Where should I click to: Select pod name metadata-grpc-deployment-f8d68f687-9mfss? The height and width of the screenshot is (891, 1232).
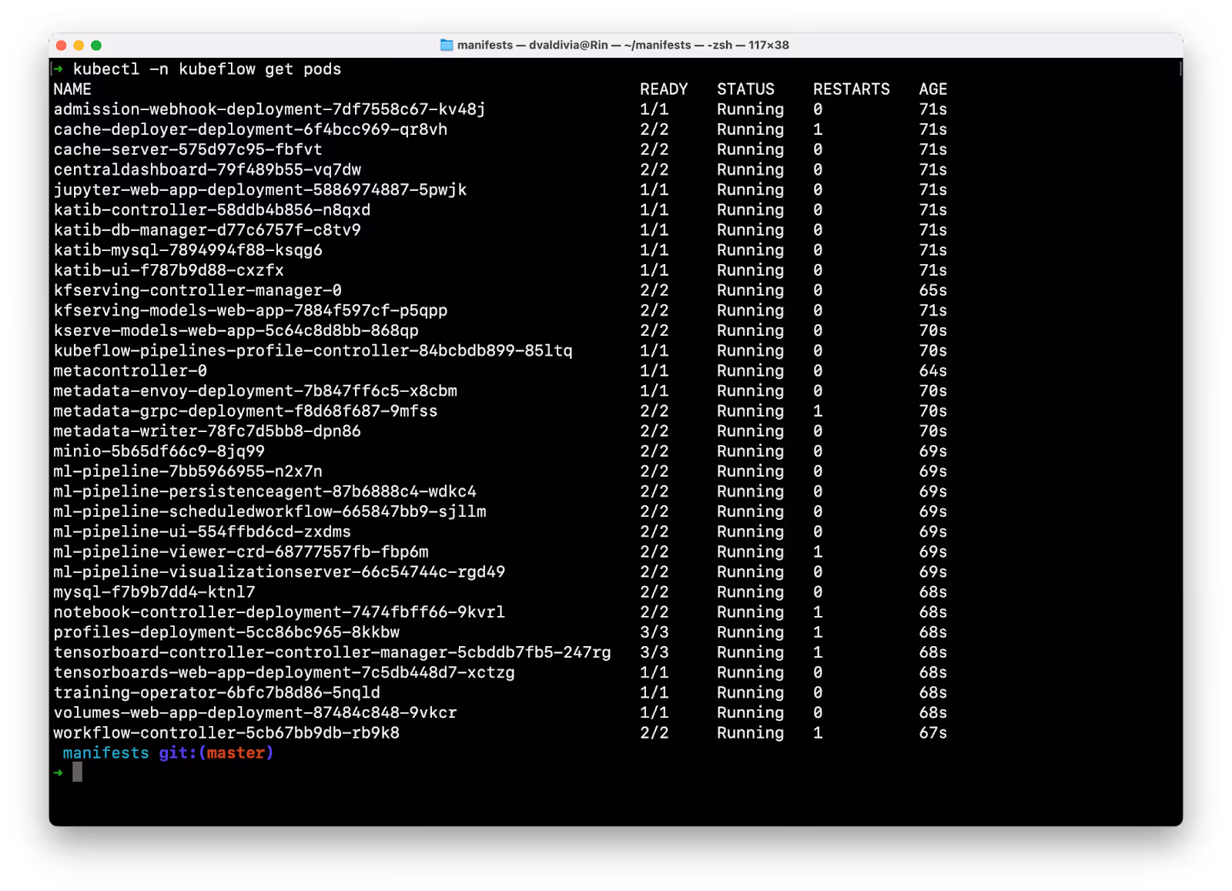pos(246,410)
